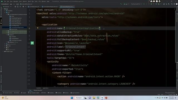The width and height of the screenshot is (178, 100).
Task: Click the Make Project hammer icon
Action: 121,4
